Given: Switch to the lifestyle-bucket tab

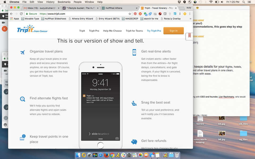Looking at the screenshot, I should tap(81, 8).
